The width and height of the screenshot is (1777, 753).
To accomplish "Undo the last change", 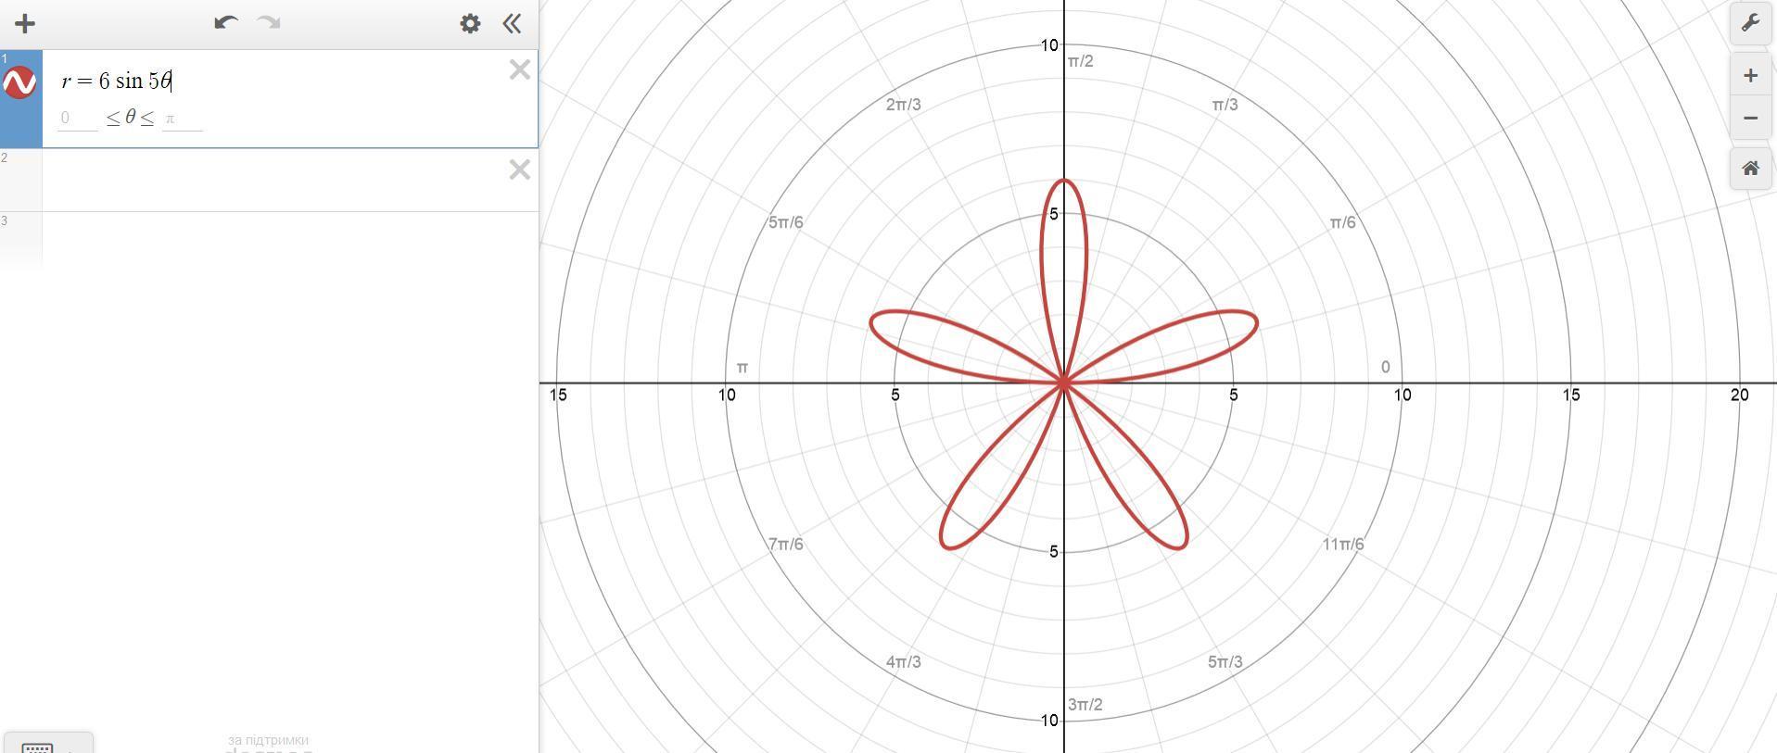I will click(x=225, y=23).
